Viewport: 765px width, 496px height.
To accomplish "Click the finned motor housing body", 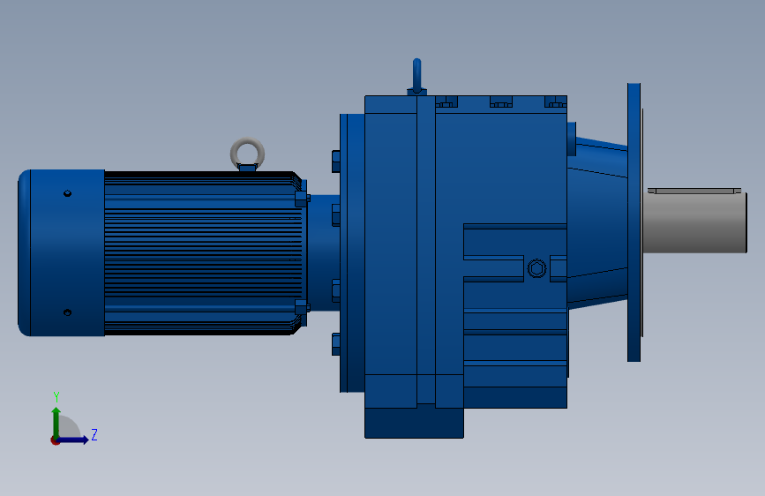I will click(x=202, y=253).
